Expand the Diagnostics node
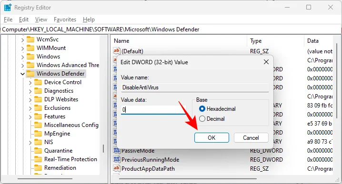The image size is (342, 184). pyautogui.click(x=30, y=91)
